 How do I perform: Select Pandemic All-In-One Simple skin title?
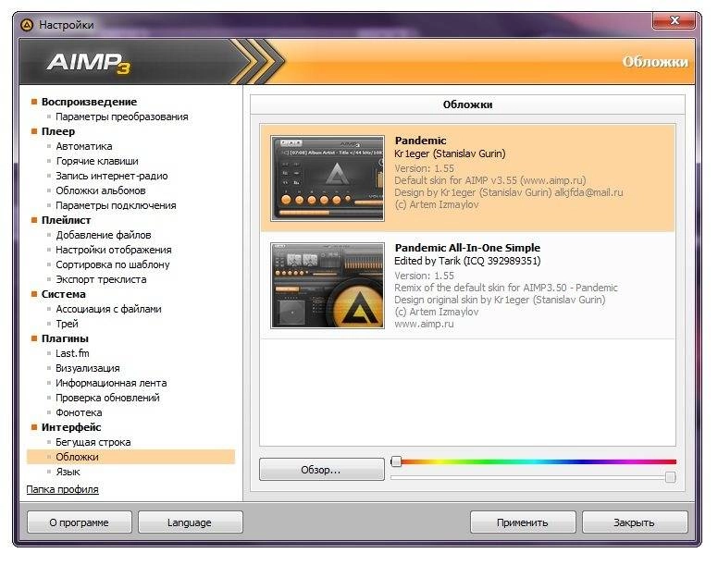point(467,248)
